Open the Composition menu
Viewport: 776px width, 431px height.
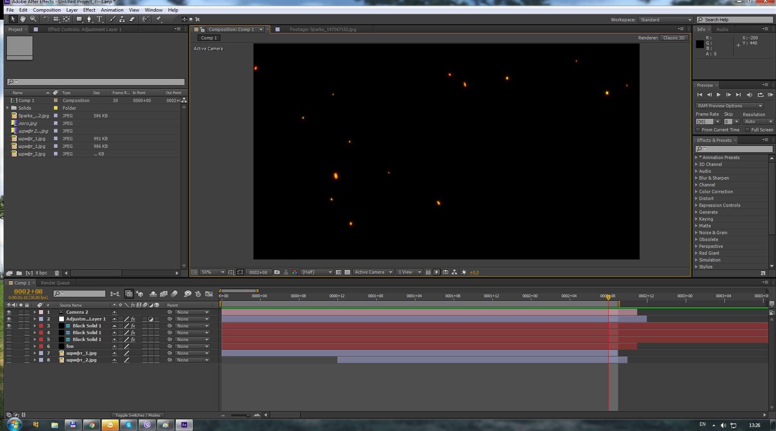tap(47, 10)
